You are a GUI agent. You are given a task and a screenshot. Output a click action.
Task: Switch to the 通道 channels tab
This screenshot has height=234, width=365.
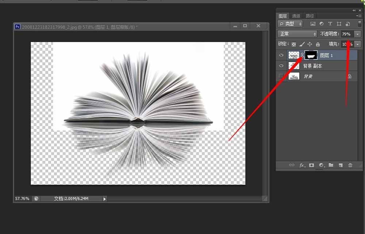coord(296,16)
